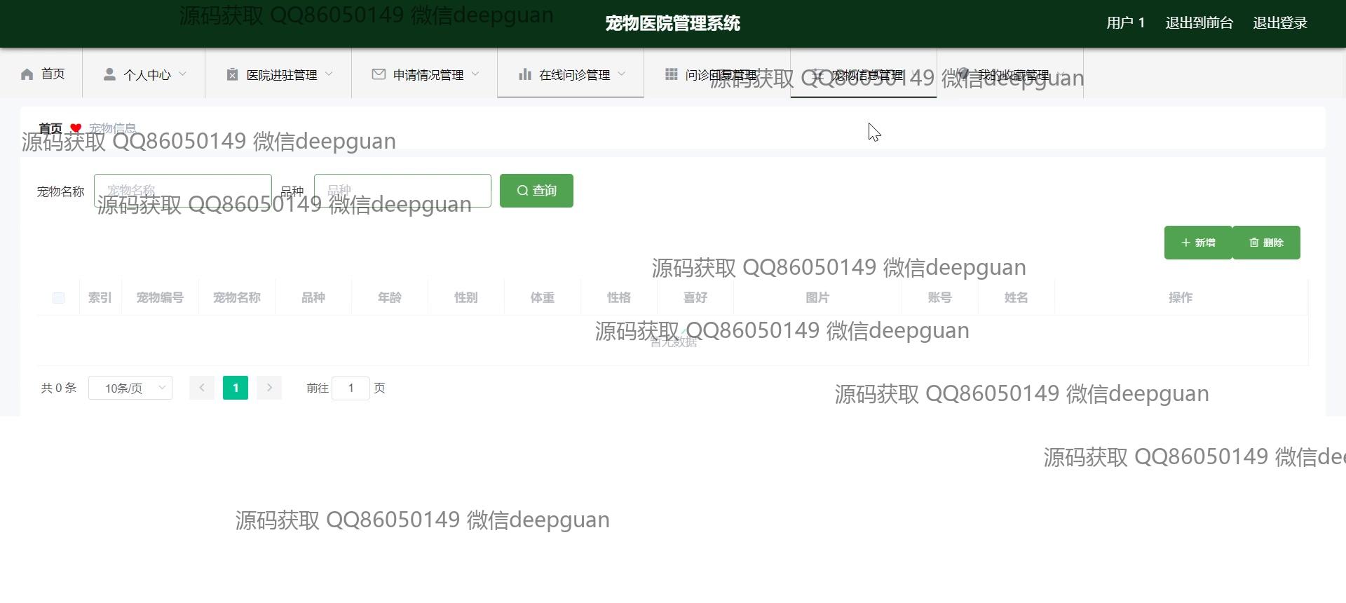Click the envelope icon beside 申请情况管理
Screen dimensions: 1346x603
click(379, 74)
